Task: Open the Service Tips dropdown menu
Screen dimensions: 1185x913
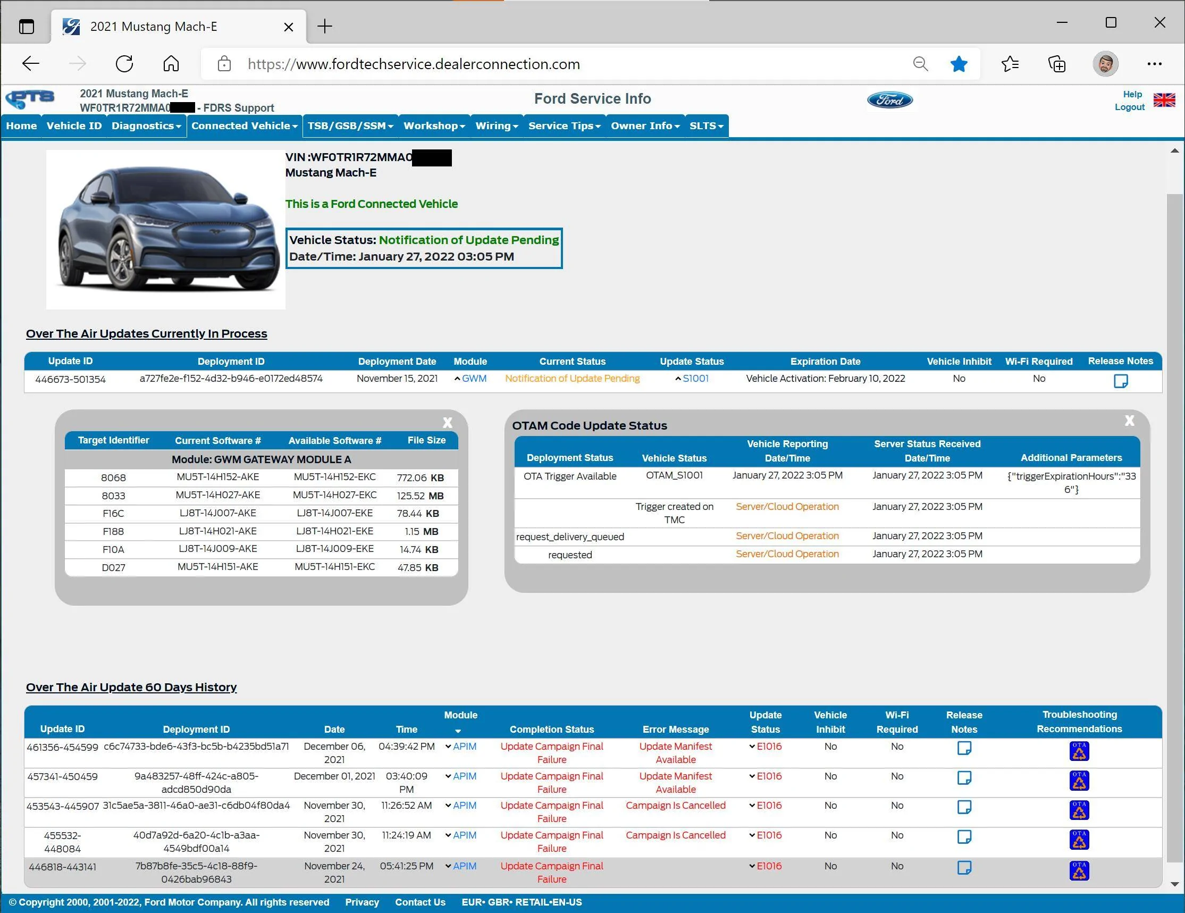Action: (564, 126)
